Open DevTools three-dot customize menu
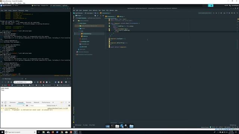239x134 pixels. [x=66, y=103]
